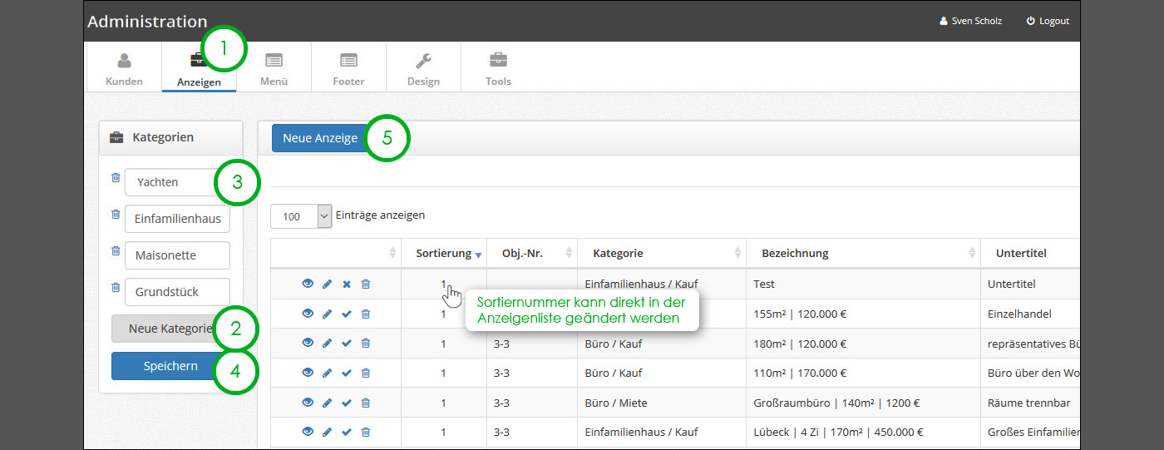Click trash icon beside Maisonette category

click(116, 250)
